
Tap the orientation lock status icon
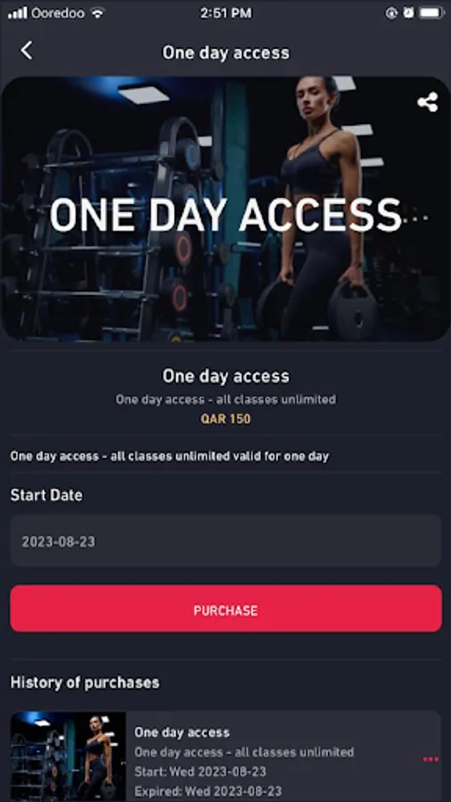pyautogui.click(x=391, y=13)
